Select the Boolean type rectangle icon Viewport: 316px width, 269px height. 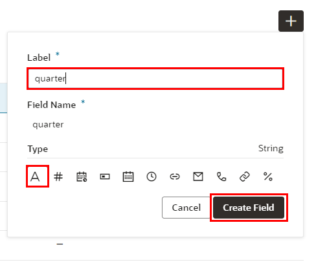pyautogui.click(x=105, y=177)
